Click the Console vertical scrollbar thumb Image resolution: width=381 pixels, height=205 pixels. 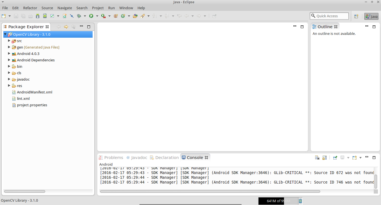click(376, 182)
